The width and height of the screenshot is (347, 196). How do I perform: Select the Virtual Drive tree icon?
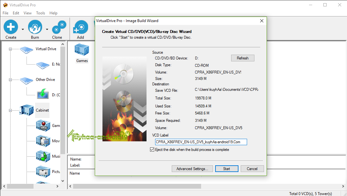pyautogui.click(x=26, y=50)
